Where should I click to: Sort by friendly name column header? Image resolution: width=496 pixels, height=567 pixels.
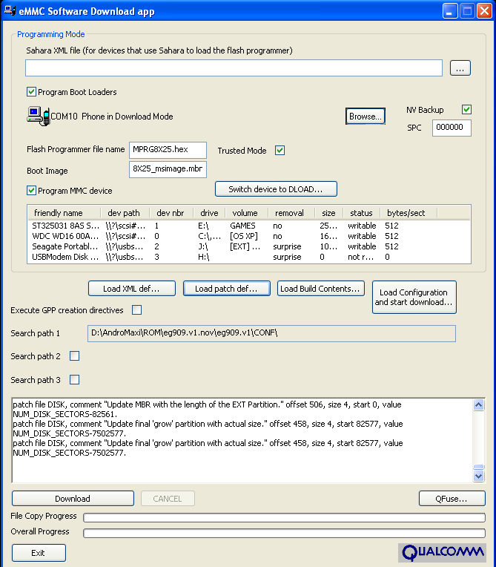(x=65, y=213)
